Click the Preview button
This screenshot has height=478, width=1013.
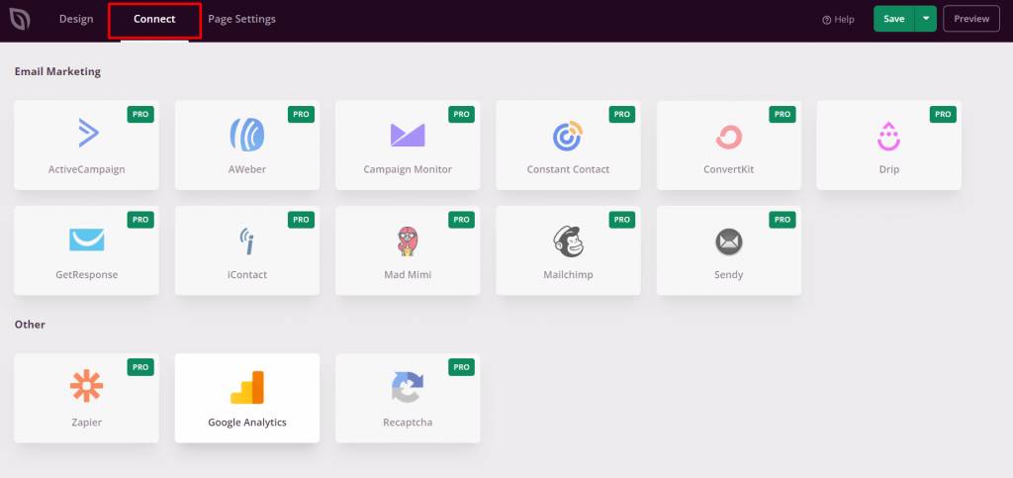(971, 19)
